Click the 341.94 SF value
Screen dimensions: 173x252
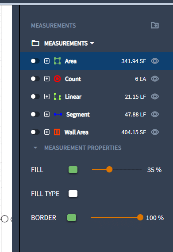(x=134, y=61)
